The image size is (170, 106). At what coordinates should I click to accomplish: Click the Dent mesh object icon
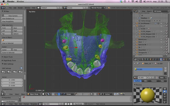(x=137, y=42)
